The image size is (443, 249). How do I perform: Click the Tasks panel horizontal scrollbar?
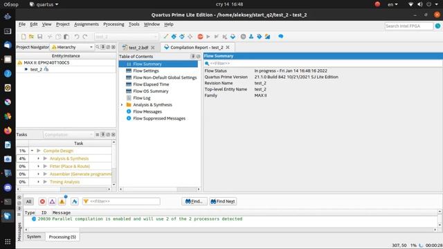tap(64, 189)
